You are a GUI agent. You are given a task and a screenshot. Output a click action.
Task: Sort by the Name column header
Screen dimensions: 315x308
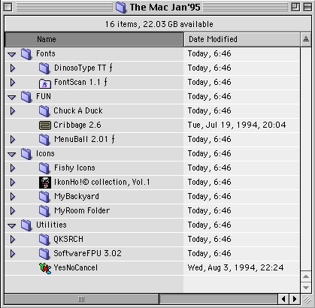pos(94,39)
